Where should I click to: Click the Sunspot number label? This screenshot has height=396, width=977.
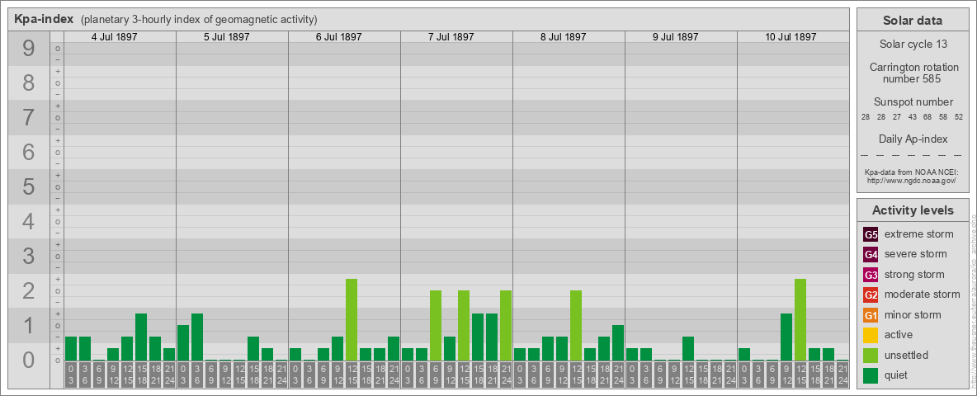pyautogui.click(x=913, y=102)
